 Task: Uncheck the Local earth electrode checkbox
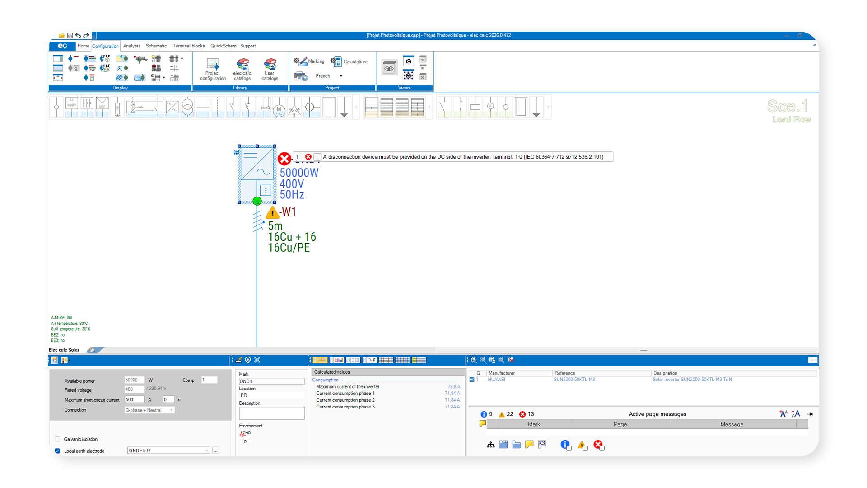(x=57, y=451)
